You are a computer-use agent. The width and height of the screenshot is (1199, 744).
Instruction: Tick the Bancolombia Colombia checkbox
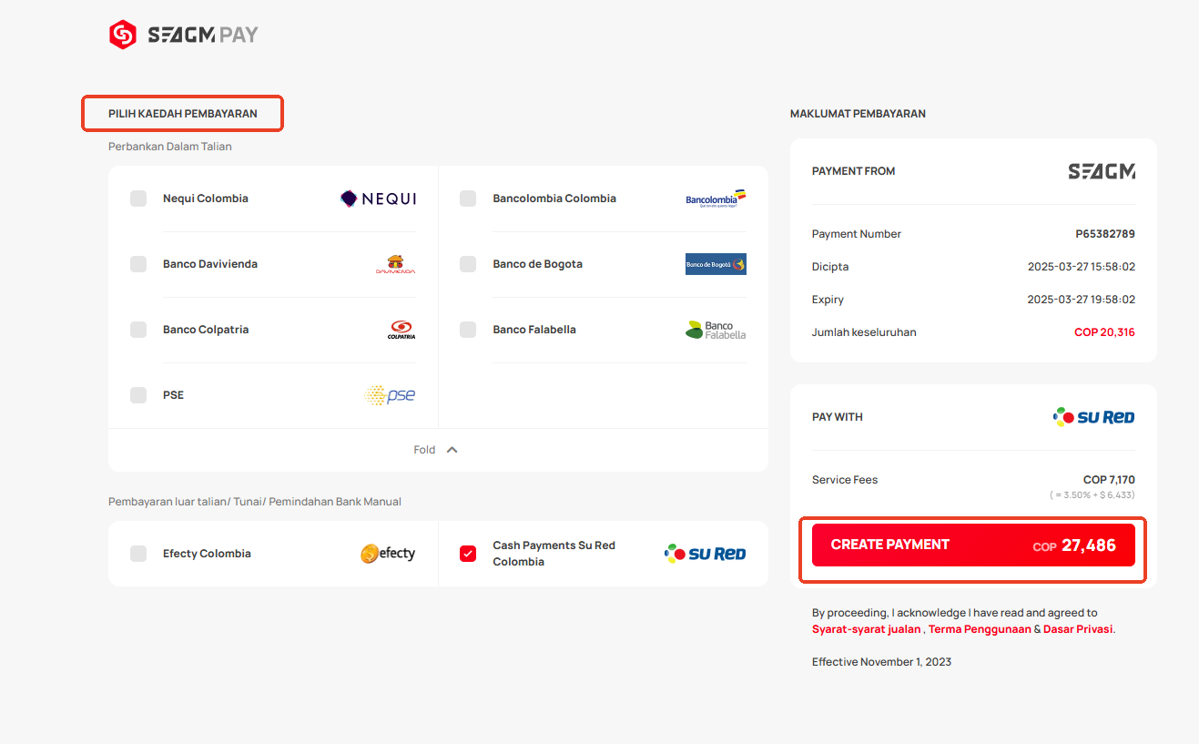[468, 199]
